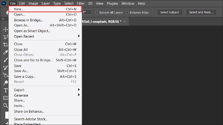Click the Select and Mask... button
The height and width of the screenshot is (125, 223).
pos(201,12)
